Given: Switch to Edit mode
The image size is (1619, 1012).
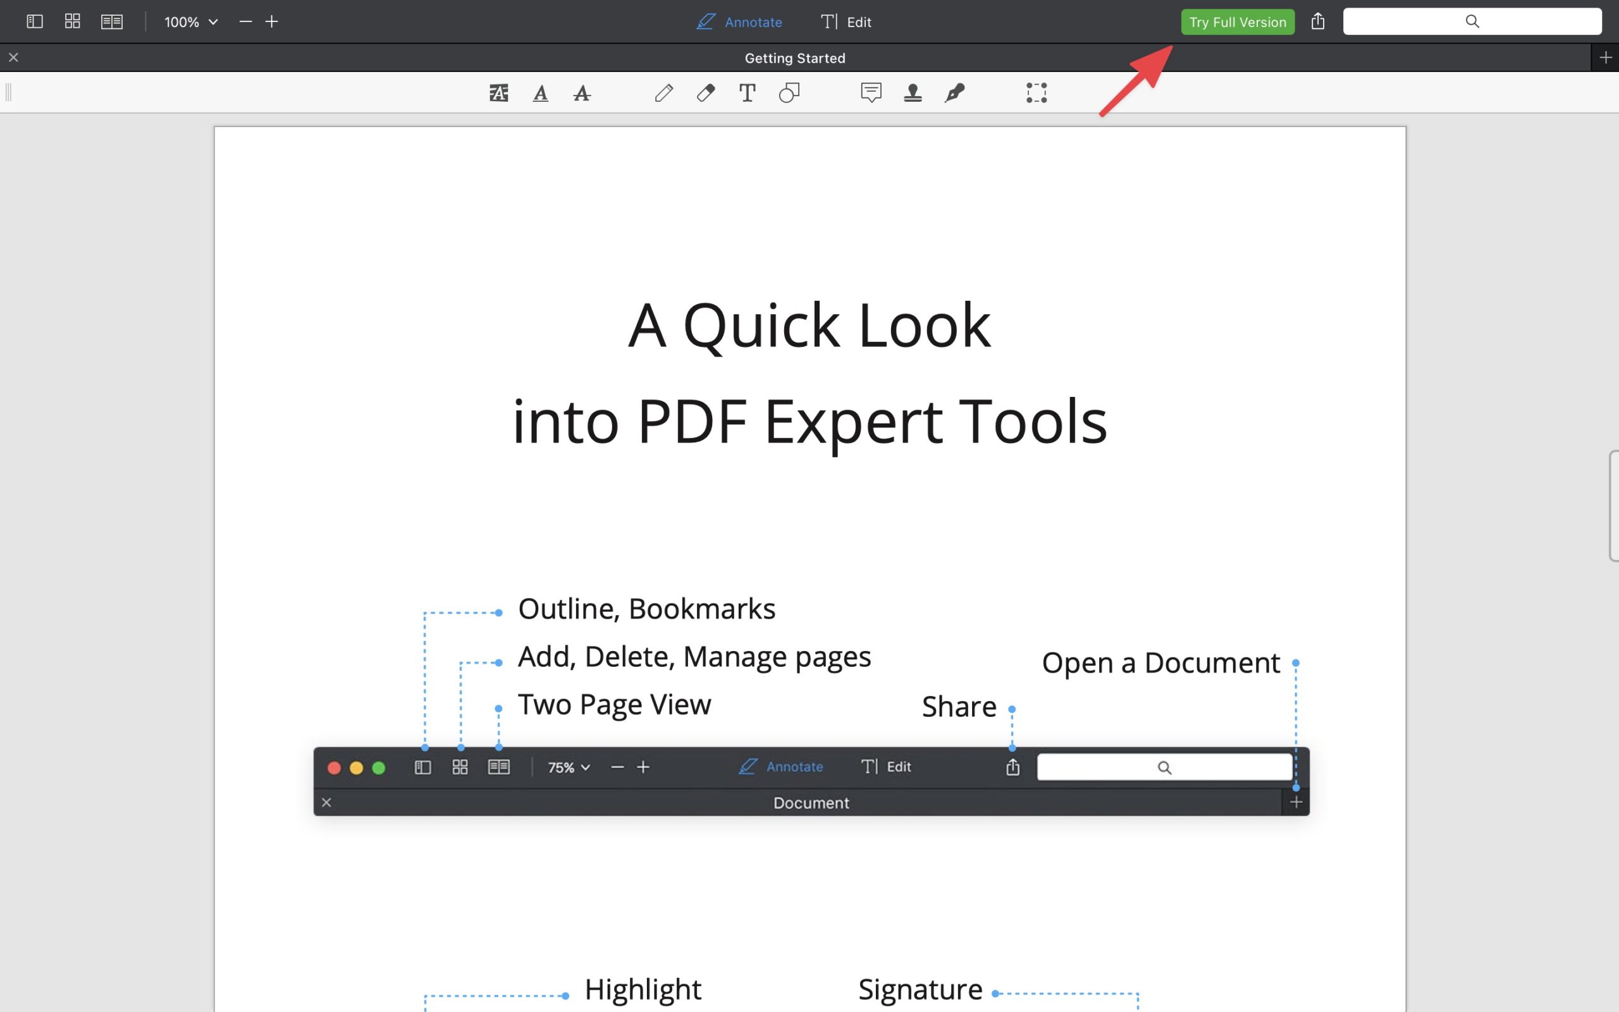Looking at the screenshot, I should tap(846, 22).
